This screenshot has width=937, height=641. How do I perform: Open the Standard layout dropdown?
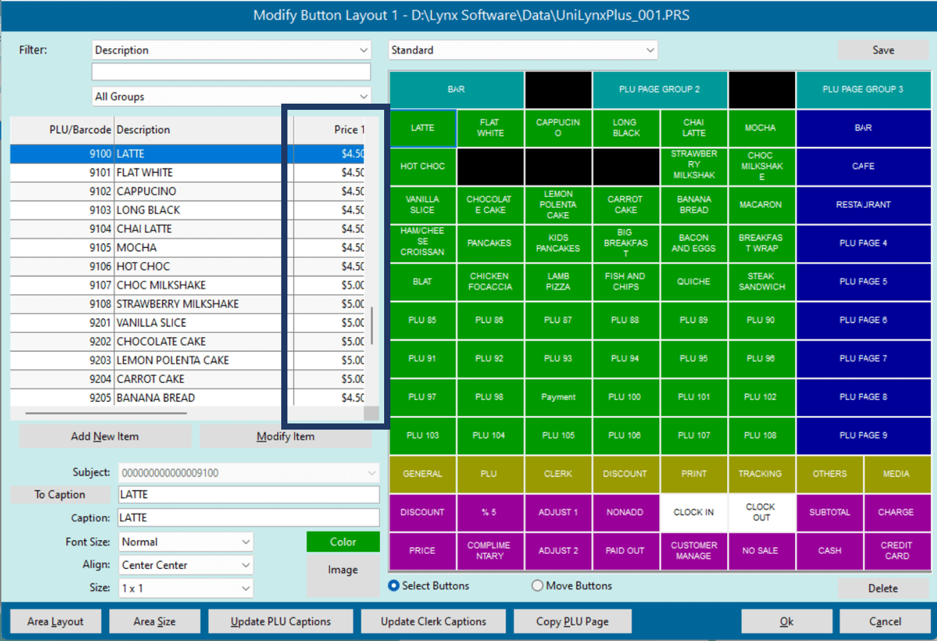pos(522,50)
